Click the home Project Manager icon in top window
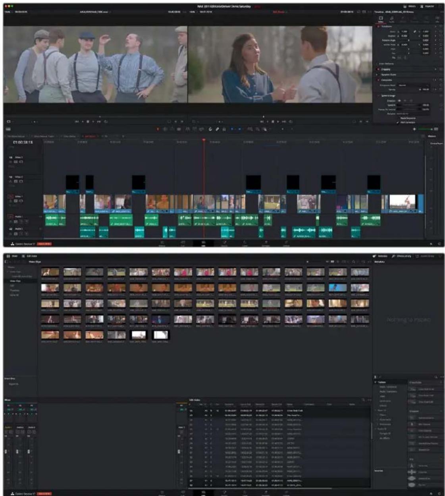This screenshot has height=496, width=445. point(431,244)
